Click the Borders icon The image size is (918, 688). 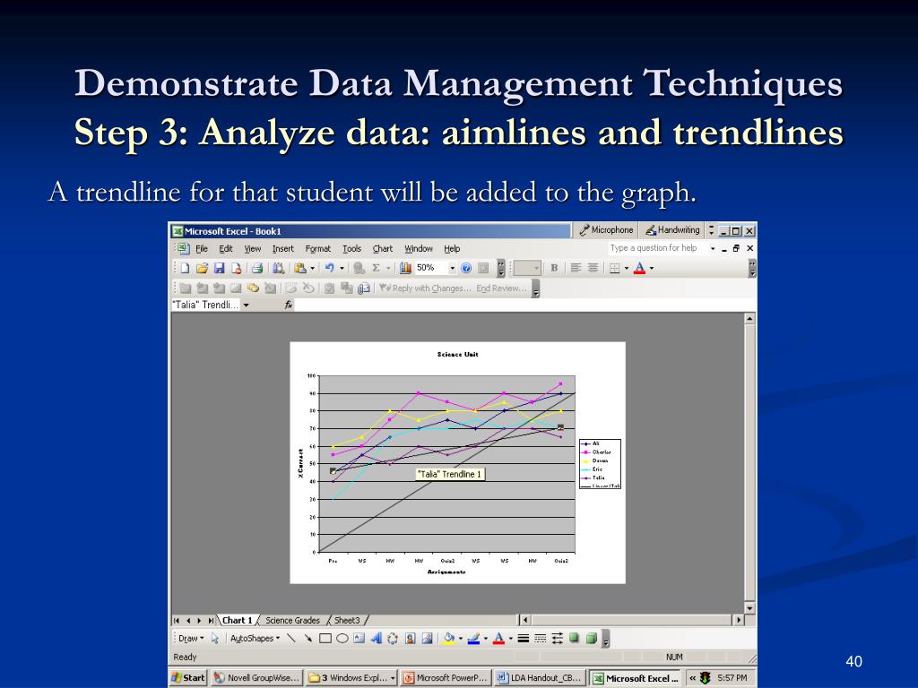click(614, 268)
